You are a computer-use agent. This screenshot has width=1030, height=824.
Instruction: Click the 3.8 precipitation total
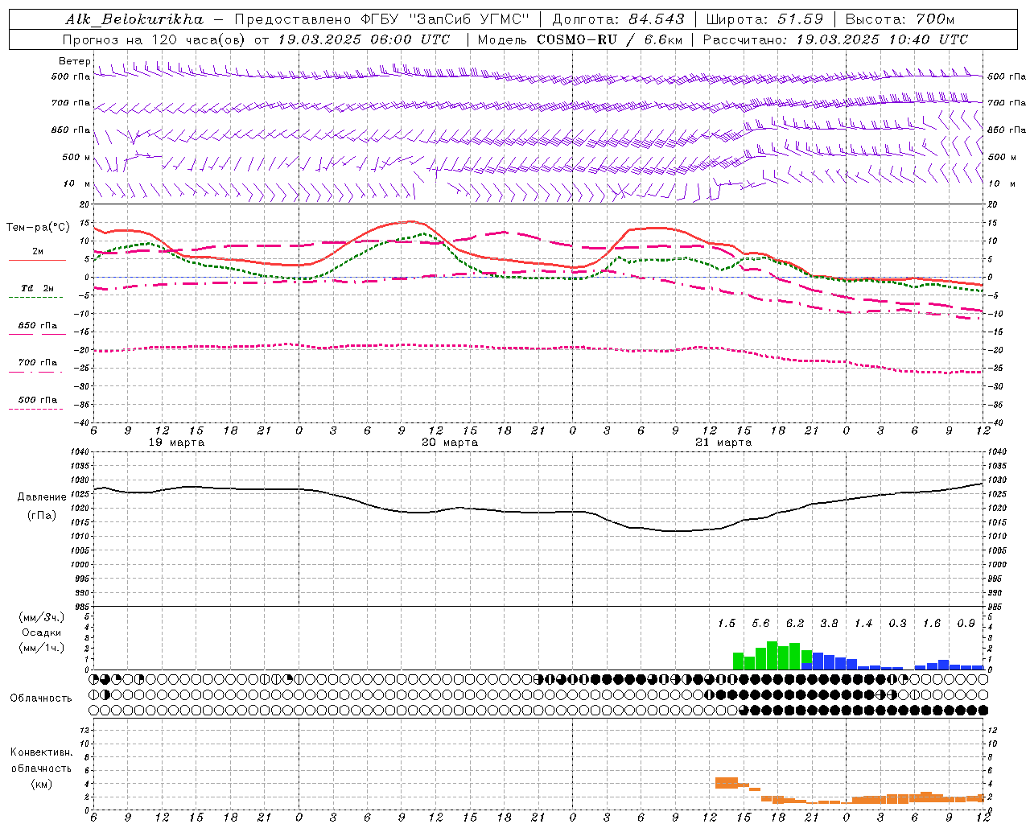pos(829,623)
